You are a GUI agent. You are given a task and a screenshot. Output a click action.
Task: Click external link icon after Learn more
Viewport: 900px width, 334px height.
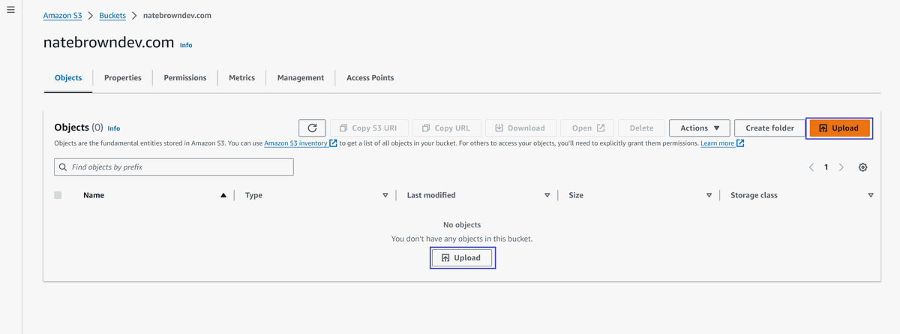(x=740, y=143)
